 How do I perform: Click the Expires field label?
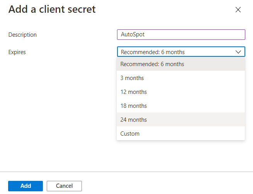pos(17,52)
